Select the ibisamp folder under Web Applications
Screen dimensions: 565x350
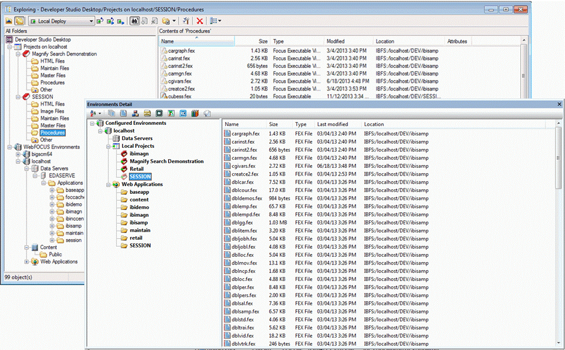(x=138, y=223)
